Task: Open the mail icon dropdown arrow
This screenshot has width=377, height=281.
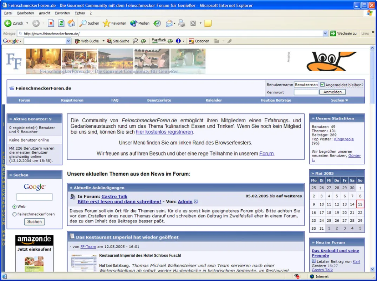Action: click(x=174, y=23)
